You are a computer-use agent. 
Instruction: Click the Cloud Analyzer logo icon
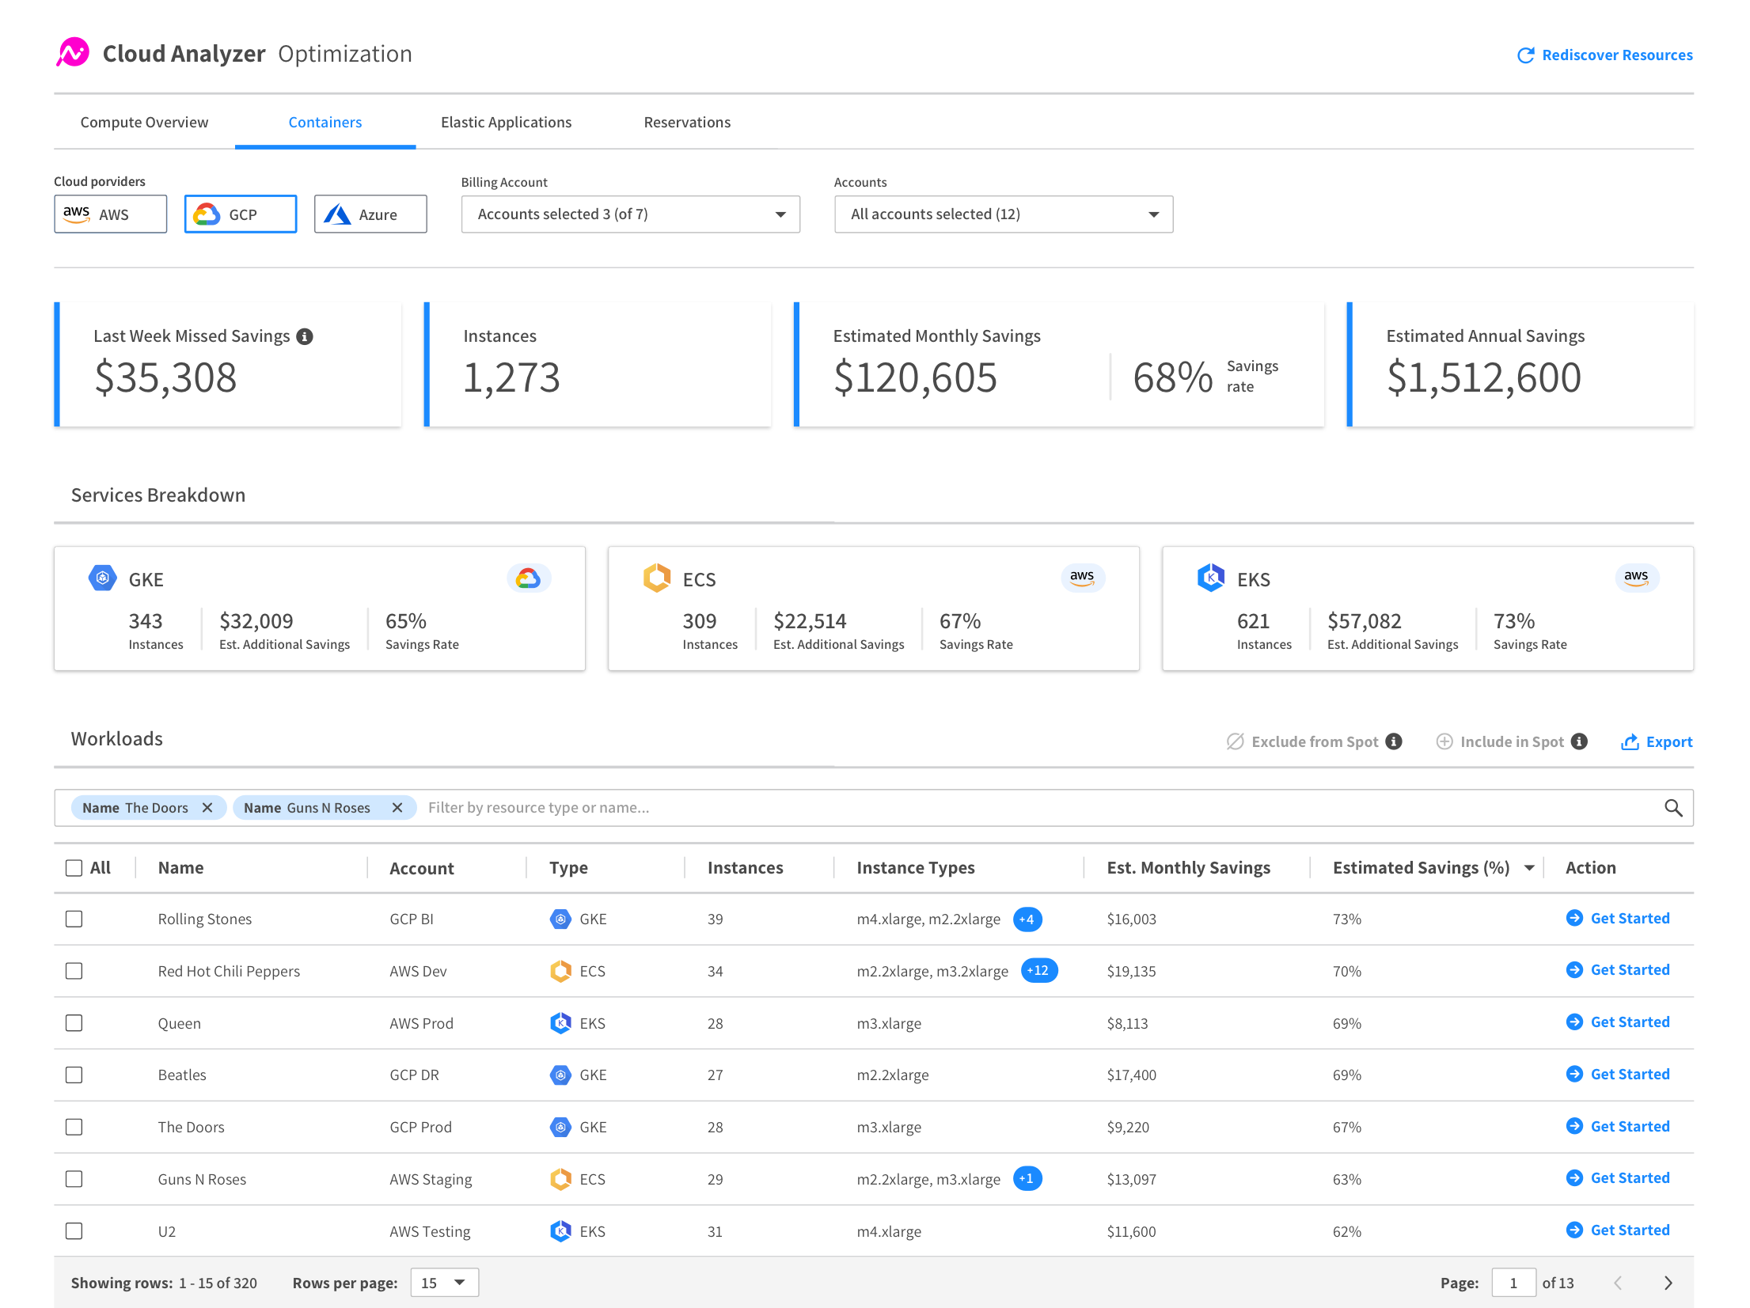(72, 53)
